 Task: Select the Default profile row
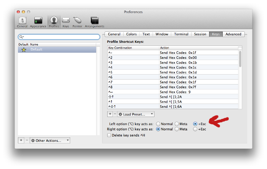(57, 49)
